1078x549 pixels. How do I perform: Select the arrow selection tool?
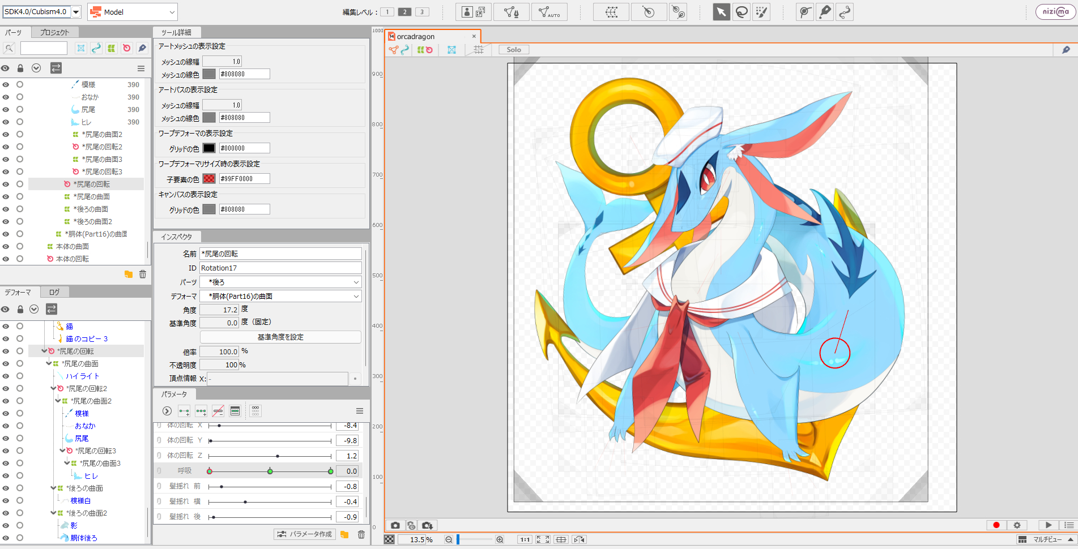tap(721, 12)
